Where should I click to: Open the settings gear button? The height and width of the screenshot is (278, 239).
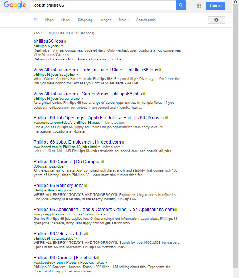click(216, 20)
